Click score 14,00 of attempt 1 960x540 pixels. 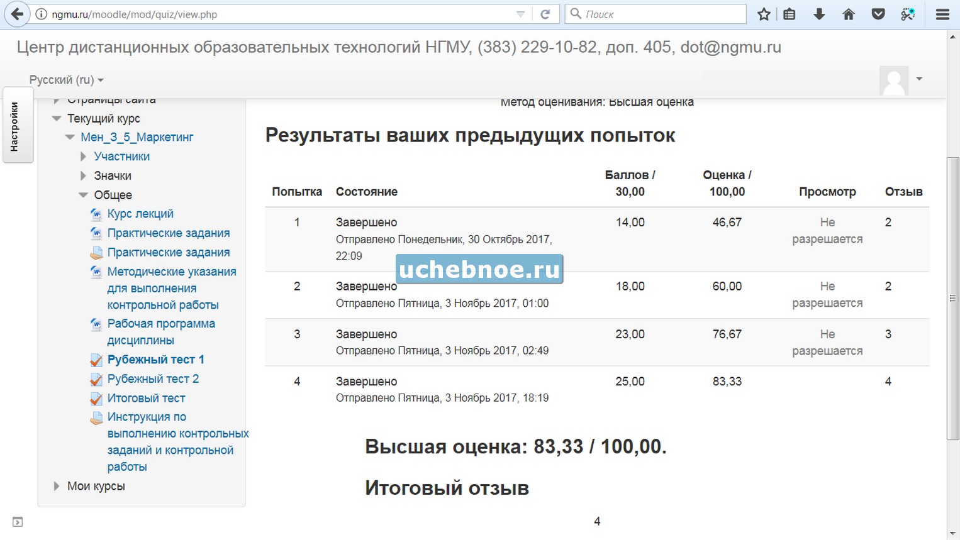(x=630, y=223)
